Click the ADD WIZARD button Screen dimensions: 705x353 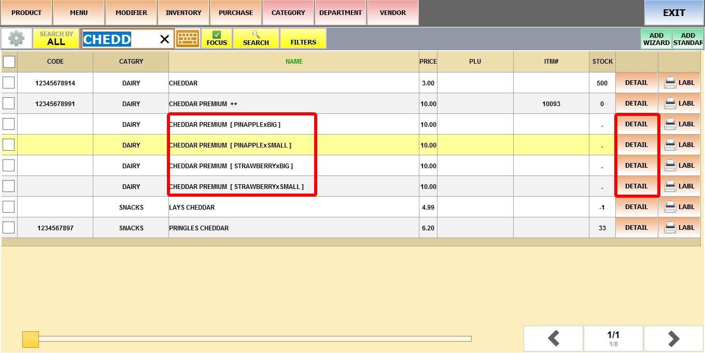(x=656, y=39)
